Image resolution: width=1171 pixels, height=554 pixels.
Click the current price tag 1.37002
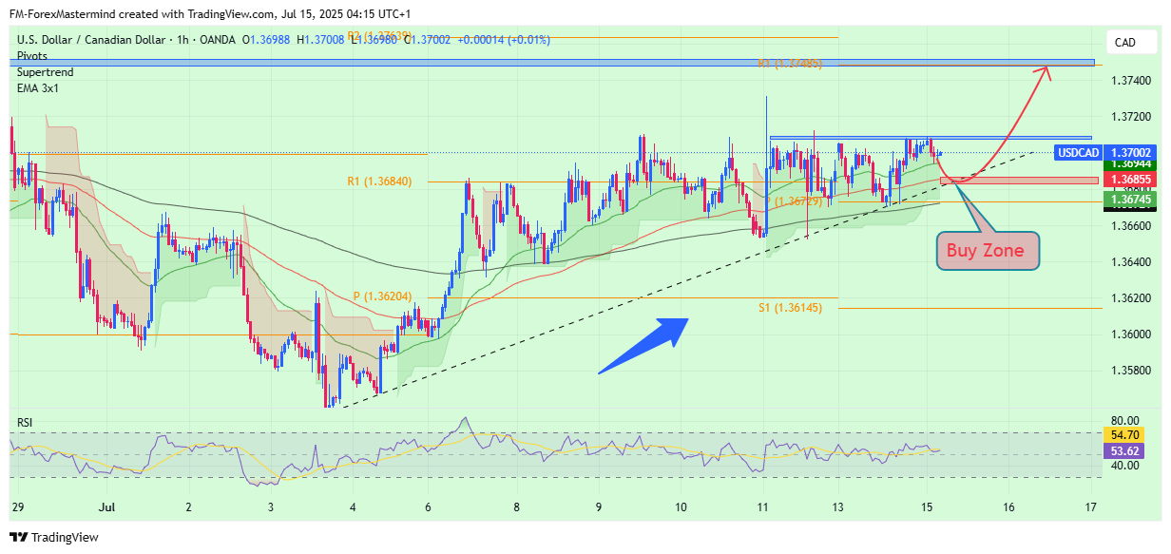coord(1132,153)
